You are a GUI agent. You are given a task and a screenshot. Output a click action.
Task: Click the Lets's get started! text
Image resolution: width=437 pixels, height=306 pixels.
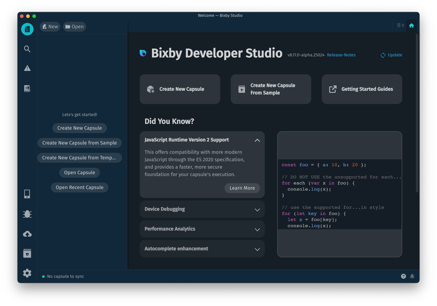(x=80, y=115)
